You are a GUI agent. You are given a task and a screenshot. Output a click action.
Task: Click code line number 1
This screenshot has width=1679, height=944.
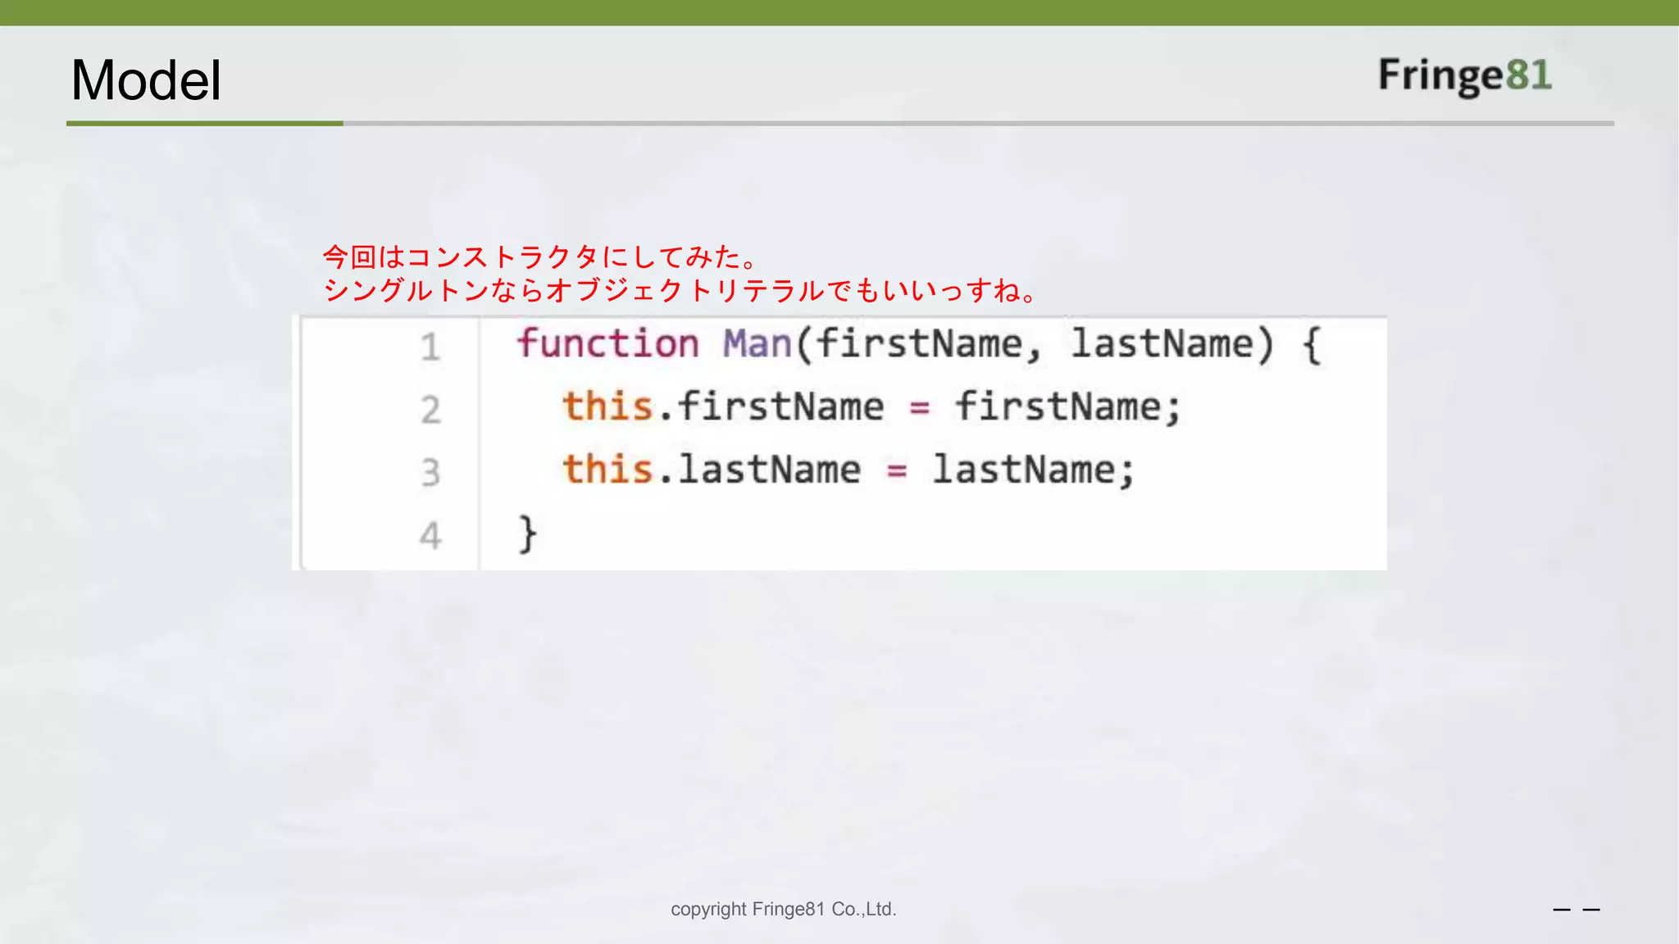(430, 347)
